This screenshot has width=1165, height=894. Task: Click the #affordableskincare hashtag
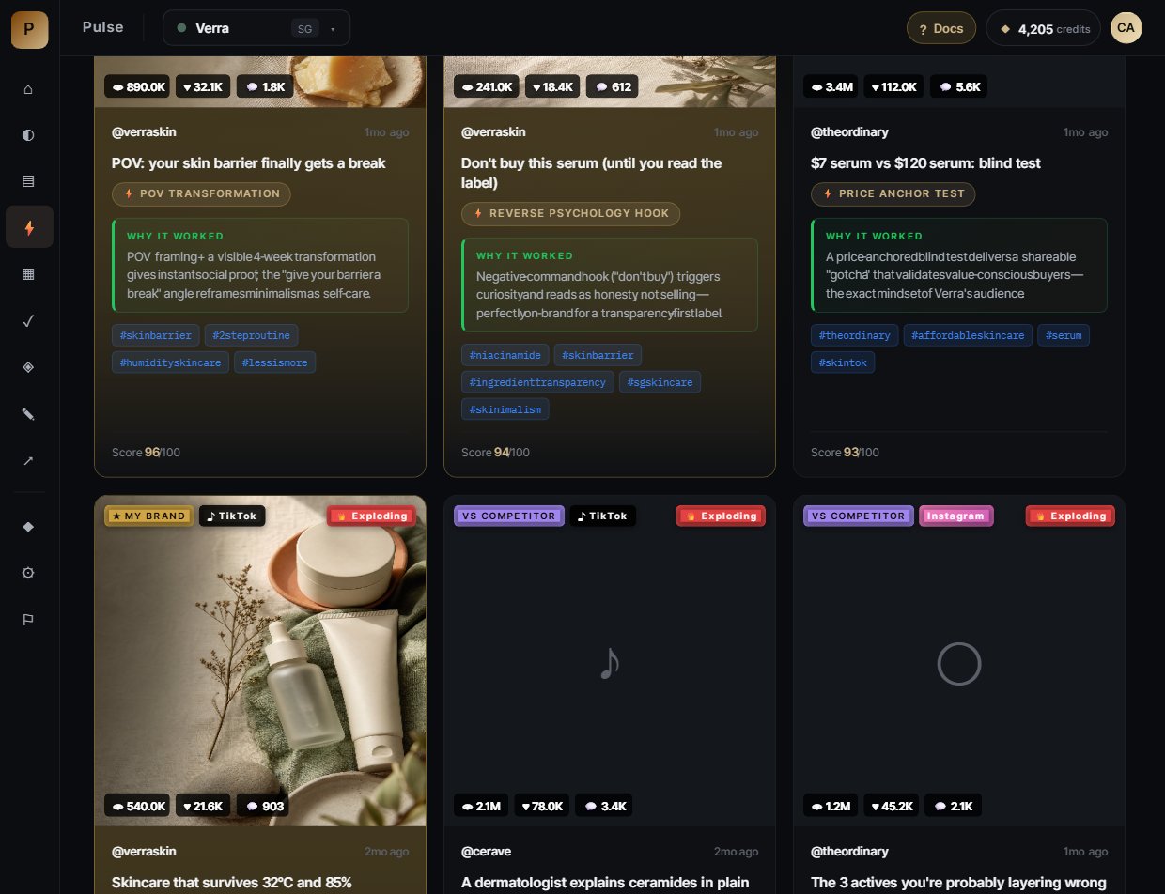[x=968, y=335]
